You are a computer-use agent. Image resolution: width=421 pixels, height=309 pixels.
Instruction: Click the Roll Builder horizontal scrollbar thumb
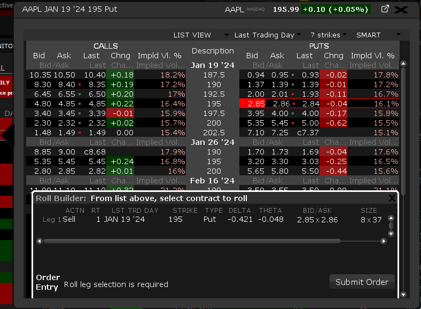click(192, 241)
